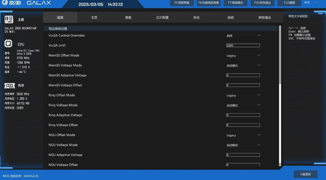Click the VccSA Control Overrides label
Viewport: 326px width, 180px height.
(67, 35)
